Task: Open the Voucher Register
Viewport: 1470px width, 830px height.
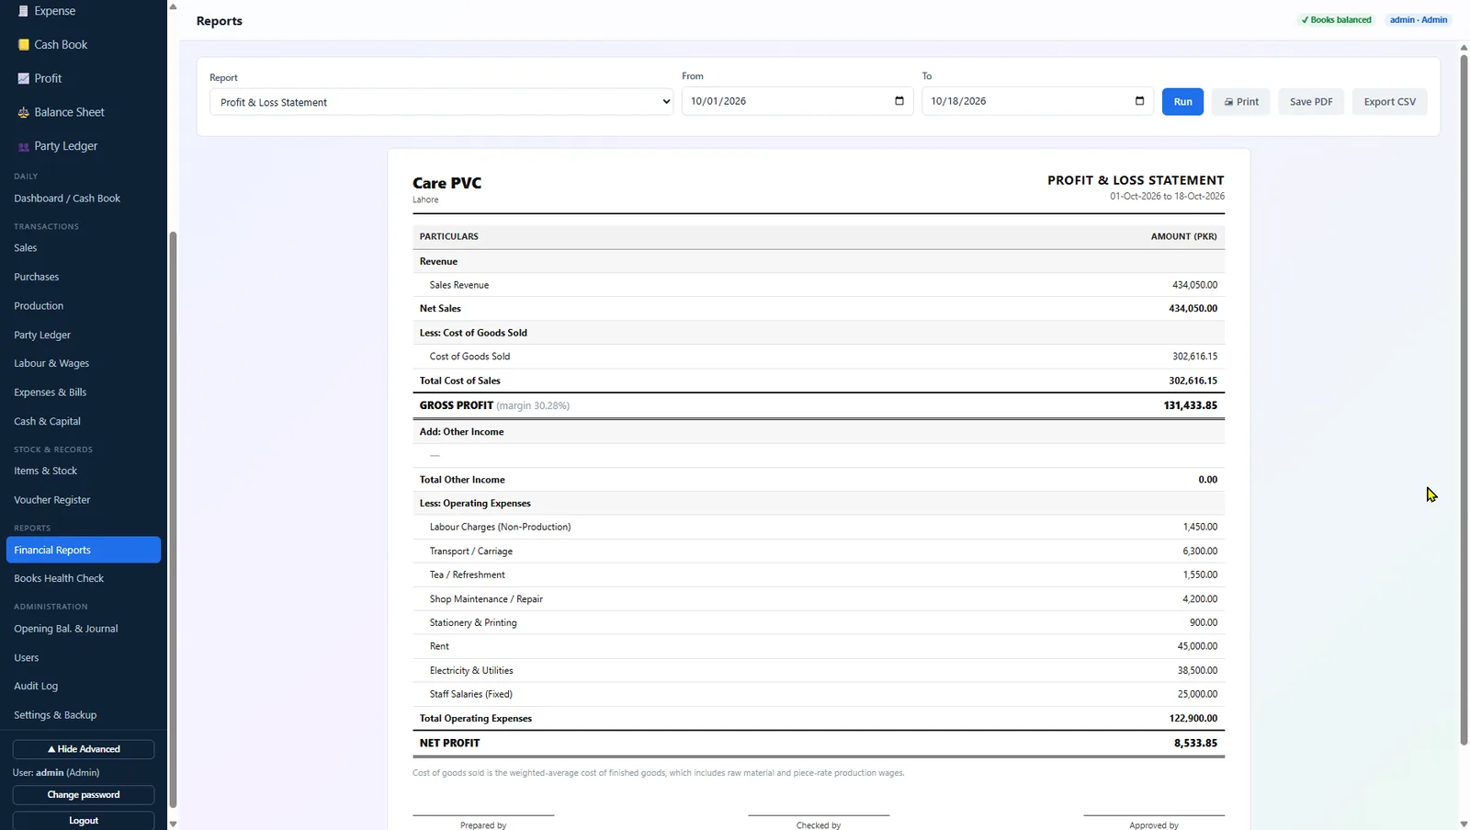Action: click(52, 500)
